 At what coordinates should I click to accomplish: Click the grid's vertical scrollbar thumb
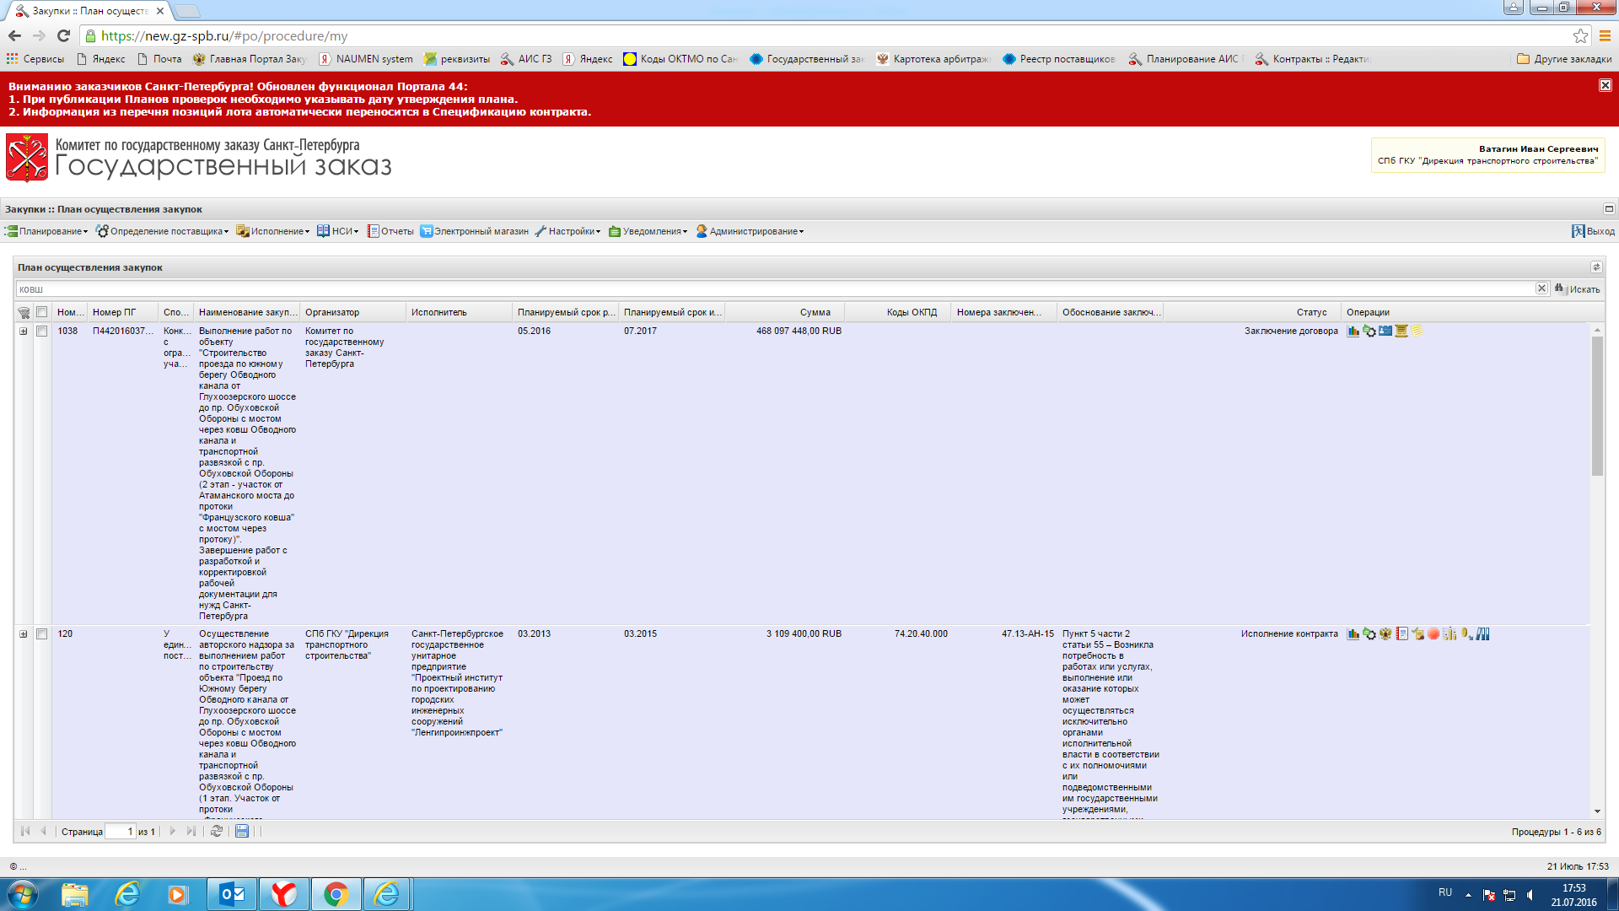[1597, 405]
